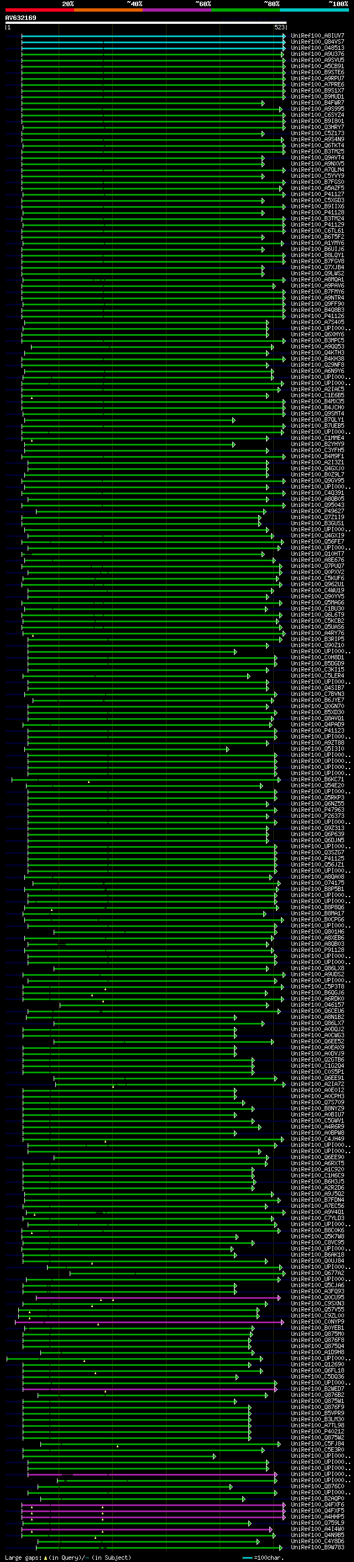The width and height of the screenshot is (354, 1562).
Task: Select the orange ~40% identity legend segment
Action: point(108,10)
